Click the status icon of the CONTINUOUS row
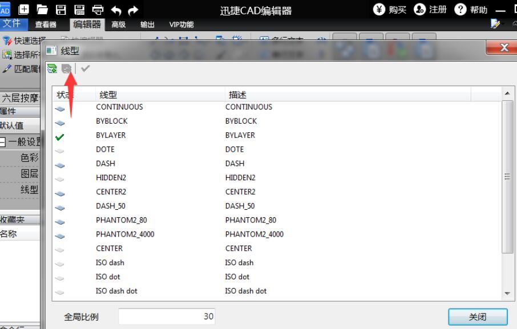Image resolution: width=517 pixels, height=329 pixels. [60, 109]
